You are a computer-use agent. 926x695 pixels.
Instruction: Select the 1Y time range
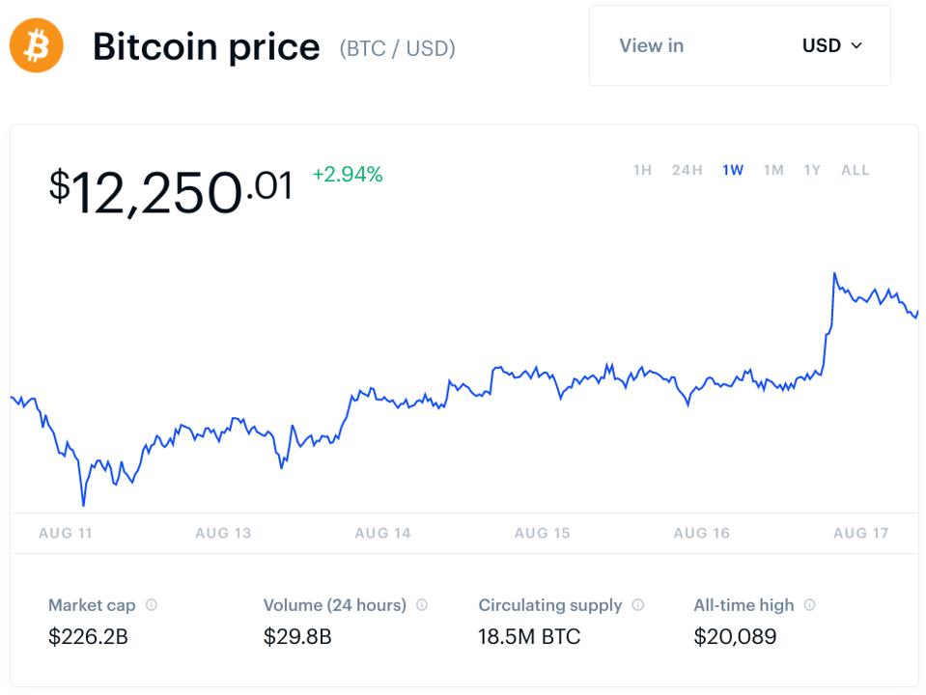(812, 170)
